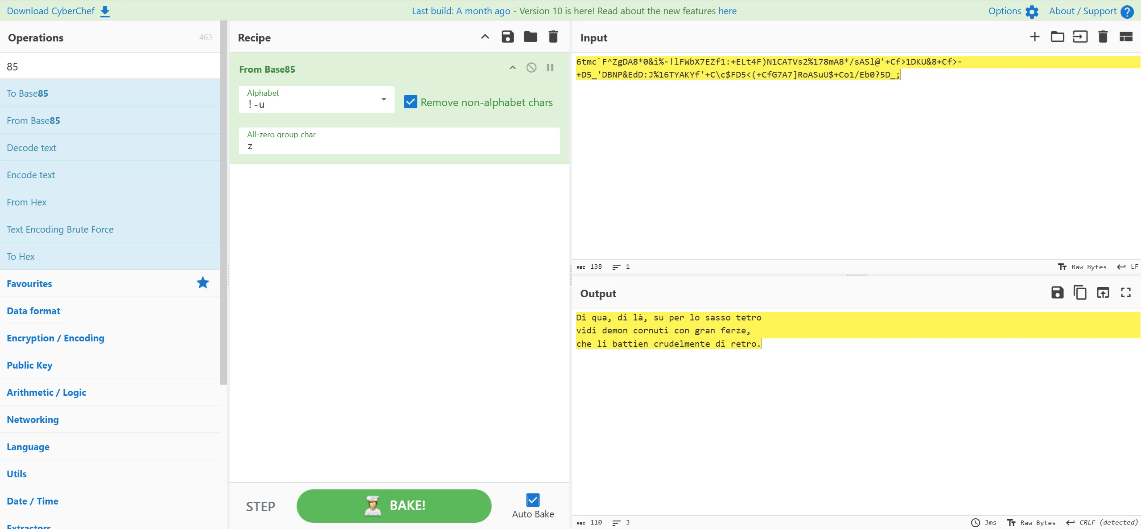Replace input with output icon

coord(1103,293)
